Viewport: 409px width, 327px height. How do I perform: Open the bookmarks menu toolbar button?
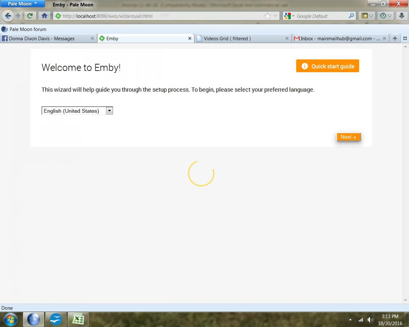(367, 16)
